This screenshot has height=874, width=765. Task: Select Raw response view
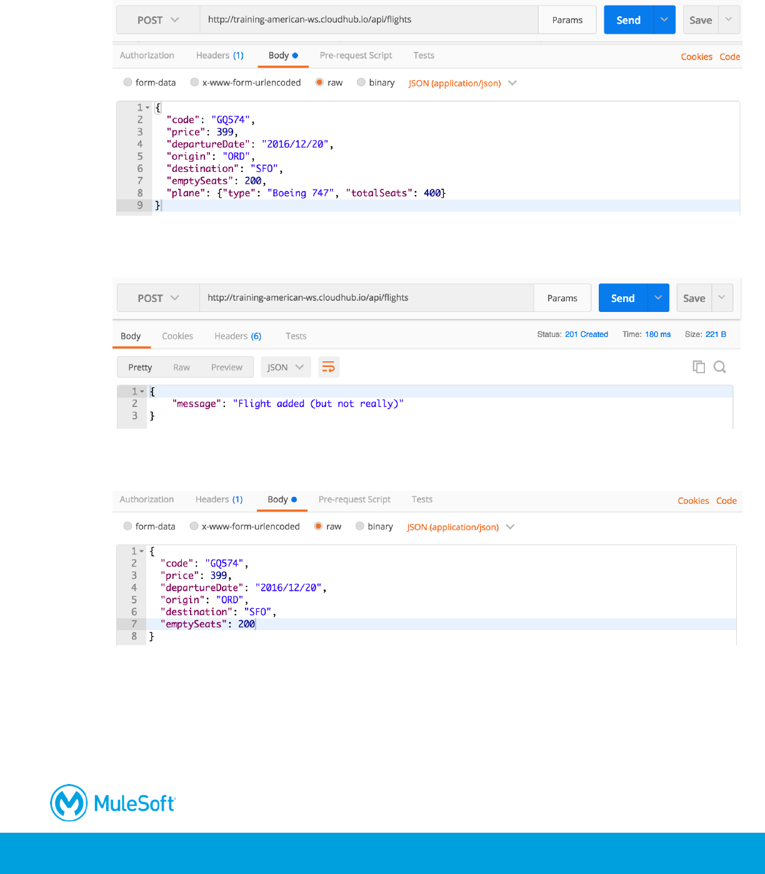click(181, 367)
